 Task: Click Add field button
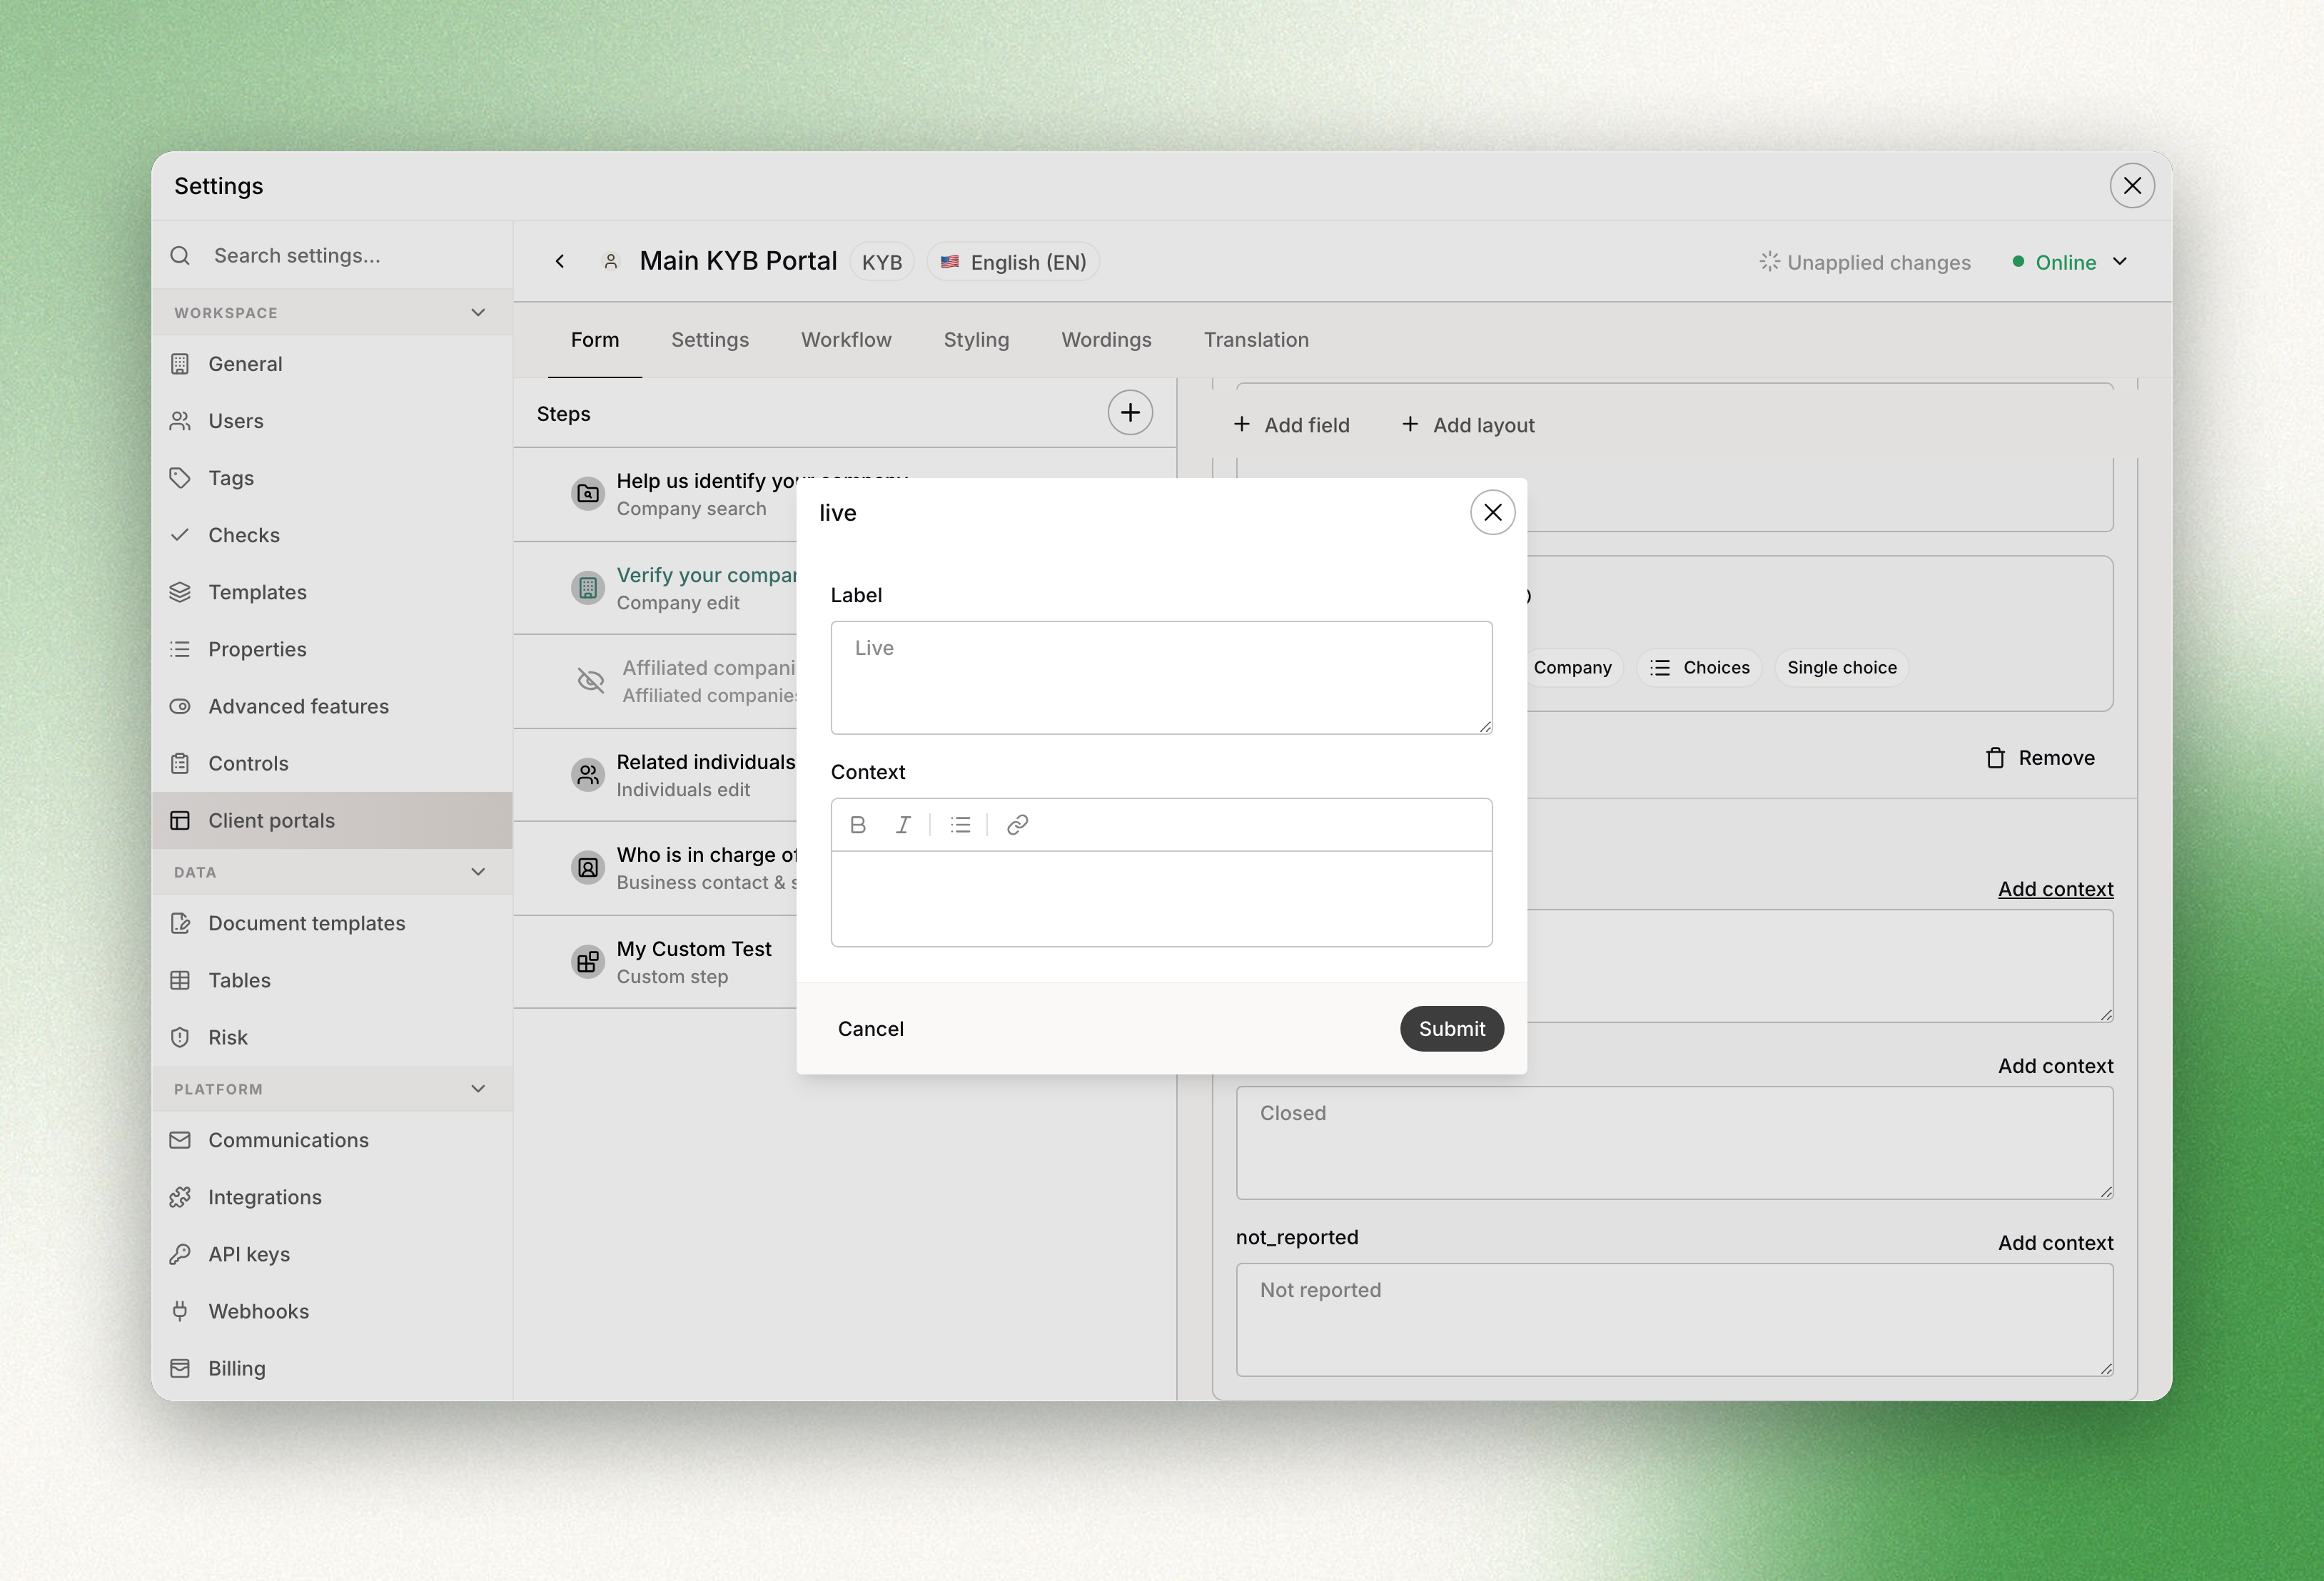[x=1292, y=425]
